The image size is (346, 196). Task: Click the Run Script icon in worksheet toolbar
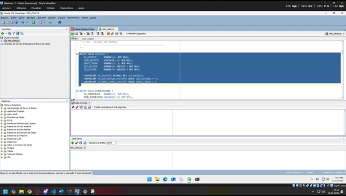click(76, 33)
